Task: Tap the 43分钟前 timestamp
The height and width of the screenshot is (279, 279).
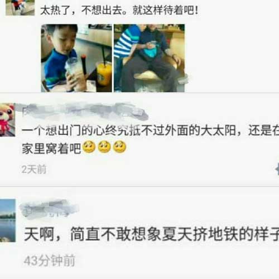Action: click(x=50, y=261)
